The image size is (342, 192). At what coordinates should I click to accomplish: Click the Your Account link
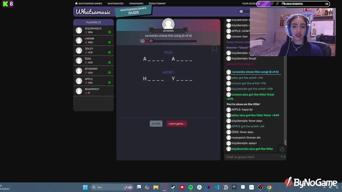pyautogui.click(x=249, y=3)
